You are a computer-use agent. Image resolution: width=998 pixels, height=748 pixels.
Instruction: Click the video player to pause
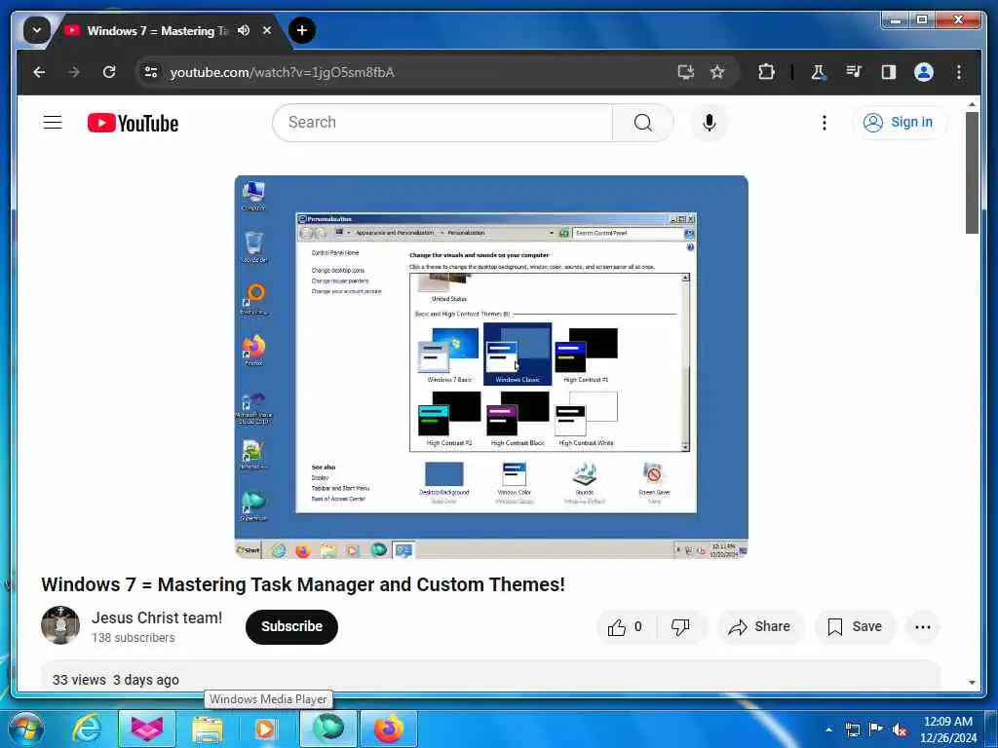(491, 367)
